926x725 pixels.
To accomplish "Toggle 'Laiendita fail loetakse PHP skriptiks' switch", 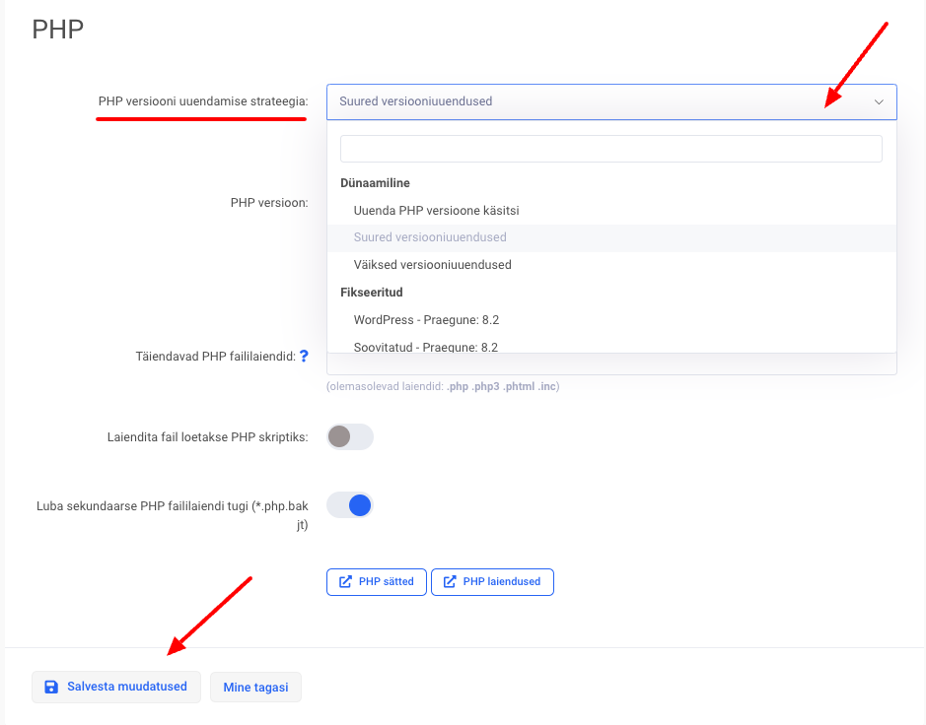I will pos(350,436).
